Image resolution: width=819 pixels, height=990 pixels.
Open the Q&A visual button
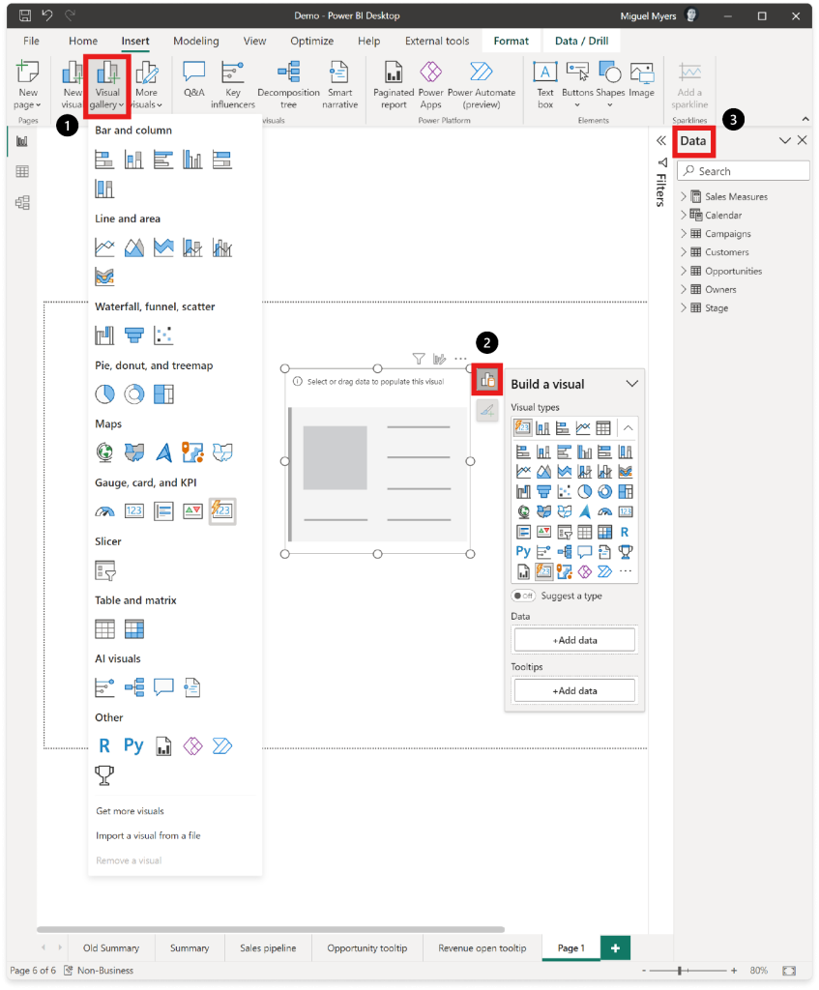tap(193, 80)
